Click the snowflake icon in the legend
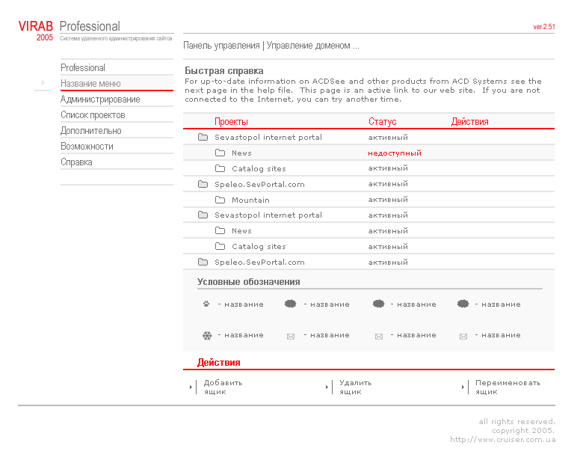This screenshot has height=463, width=583. (x=207, y=335)
